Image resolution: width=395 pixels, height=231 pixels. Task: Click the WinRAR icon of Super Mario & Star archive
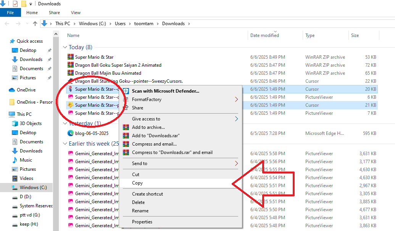[71, 57]
